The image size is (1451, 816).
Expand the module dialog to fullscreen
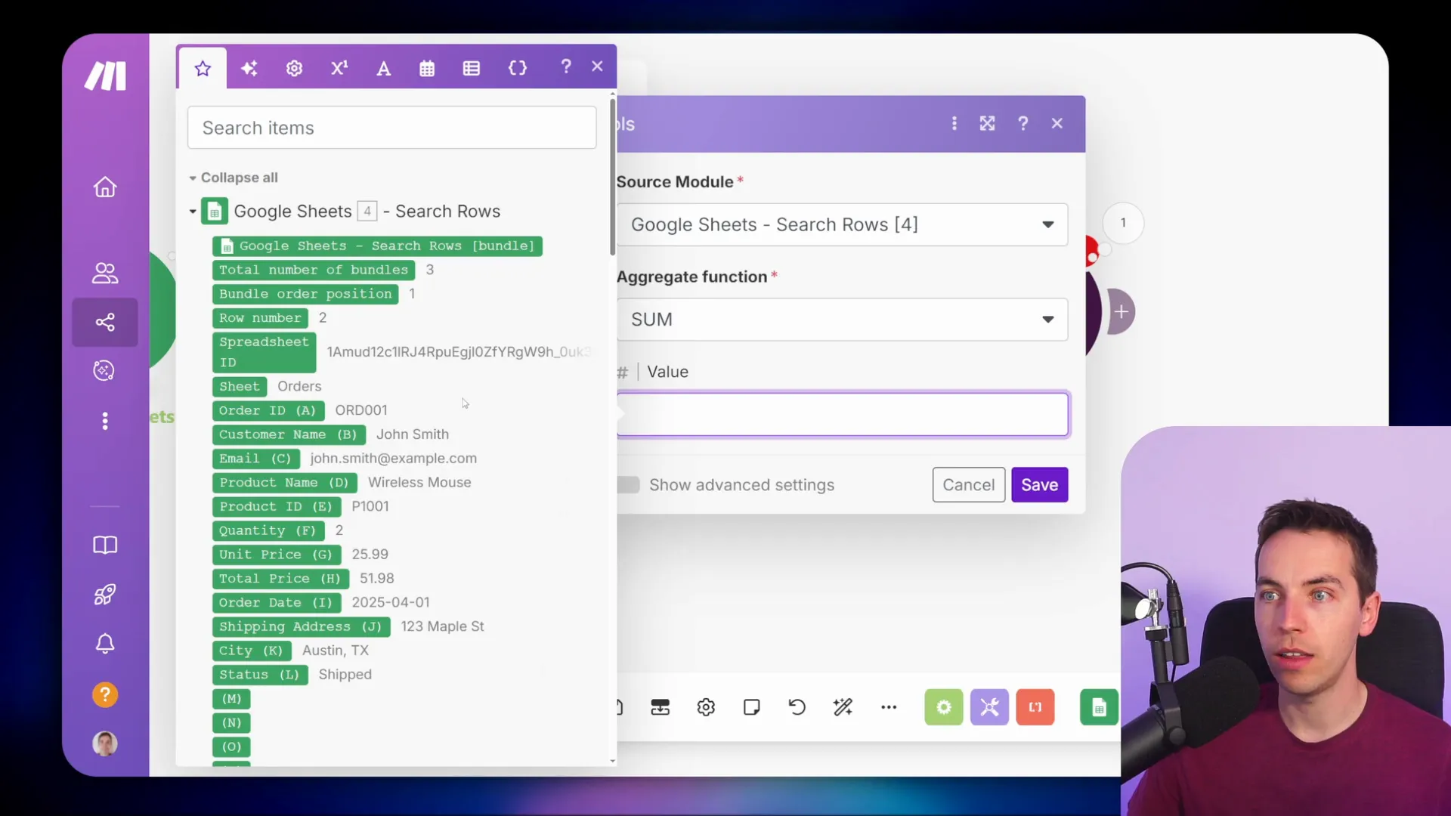coord(987,123)
